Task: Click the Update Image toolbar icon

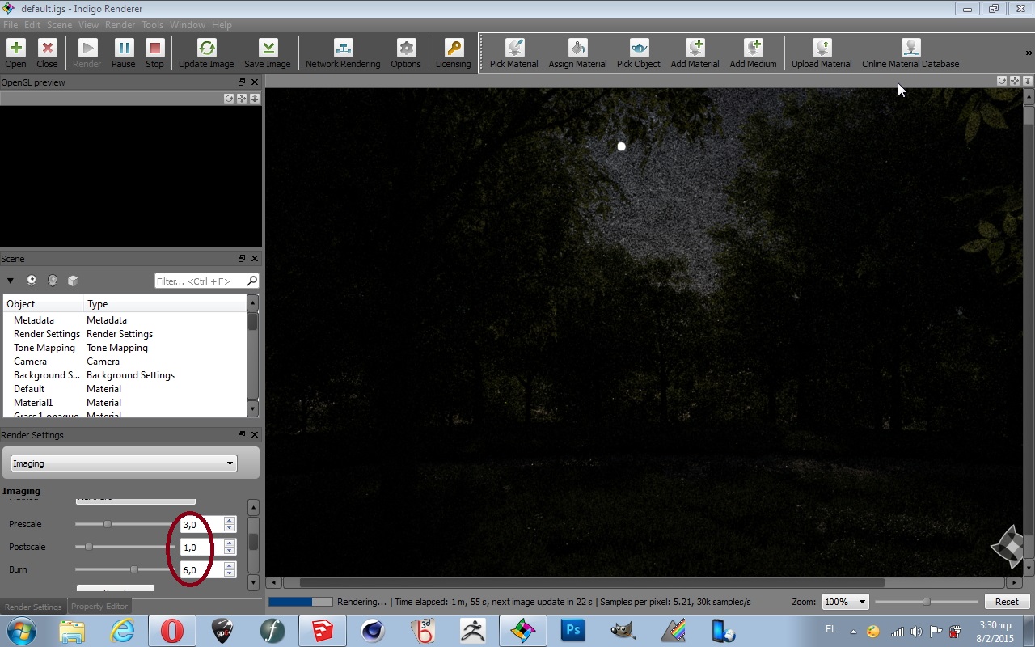Action: point(206,53)
